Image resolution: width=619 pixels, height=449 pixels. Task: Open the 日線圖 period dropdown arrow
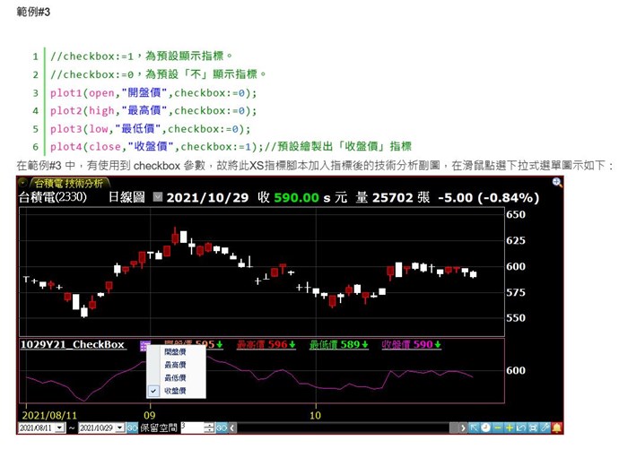click(158, 196)
